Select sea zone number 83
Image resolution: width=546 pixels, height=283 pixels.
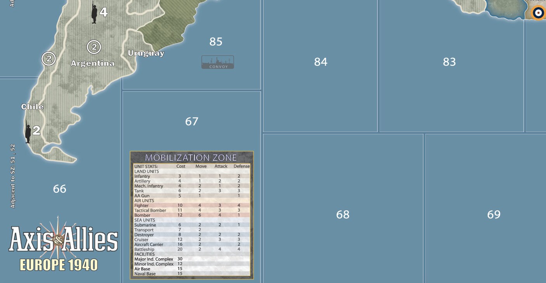[449, 62]
